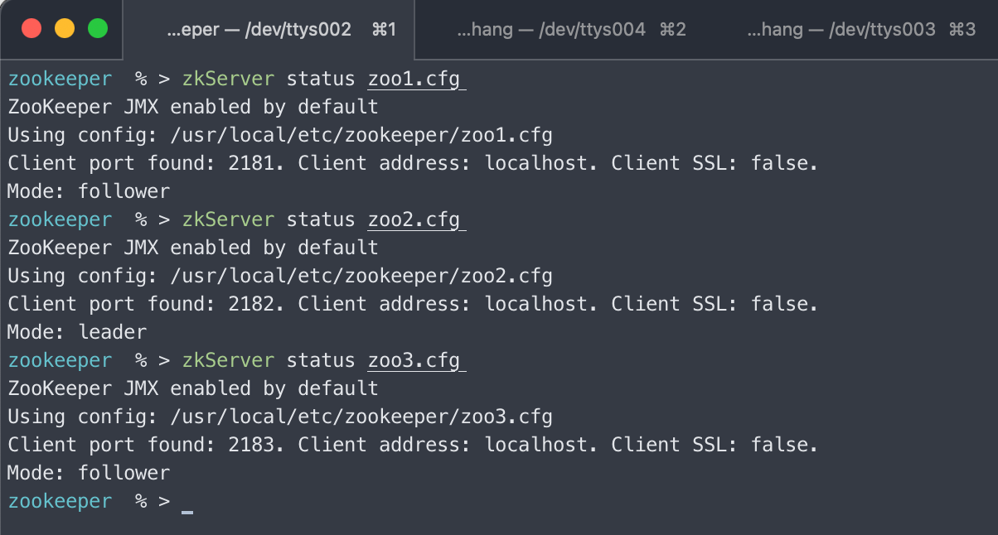Click client port number 2183
The height and width of the screenshot is (535, 998).
[250, 446]
